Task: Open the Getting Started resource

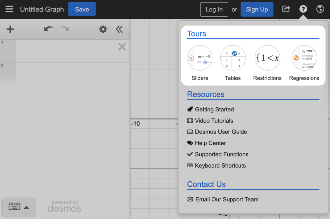Action: click(x=214, y=109)
